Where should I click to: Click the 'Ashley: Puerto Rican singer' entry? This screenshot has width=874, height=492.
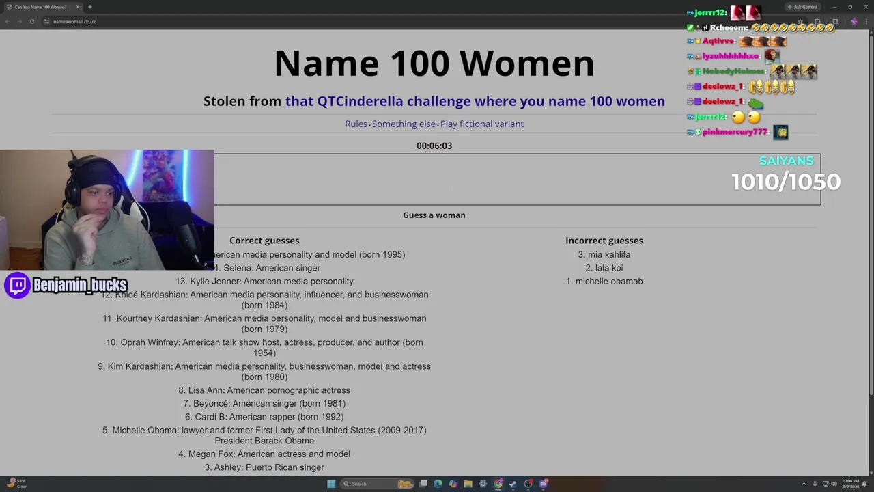(x=264, y=467)
